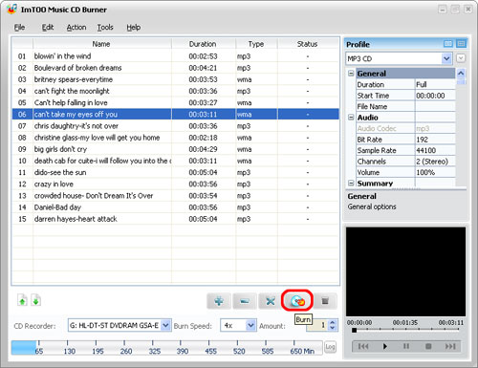Pause the preview playback
Image resolution: width=478 pixels, height=368 pixels.
click(406, 346)
